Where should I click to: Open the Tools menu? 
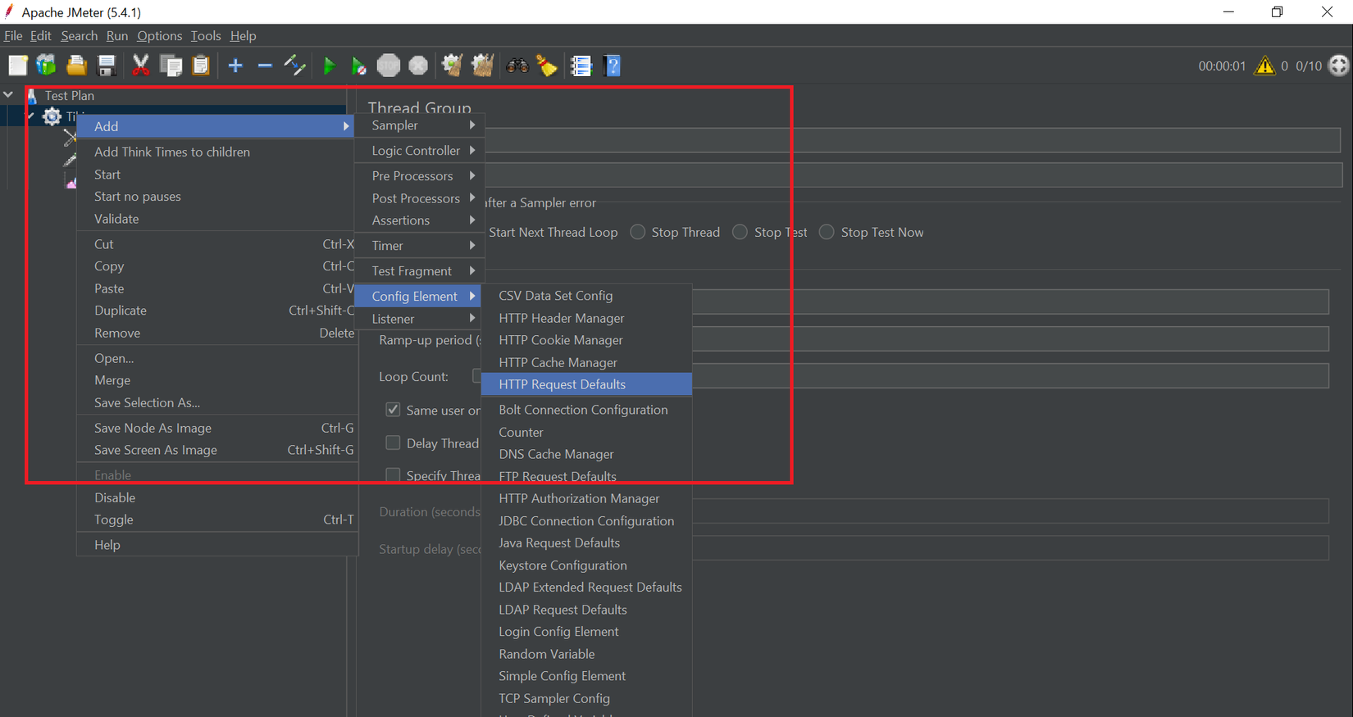point(206,36)
